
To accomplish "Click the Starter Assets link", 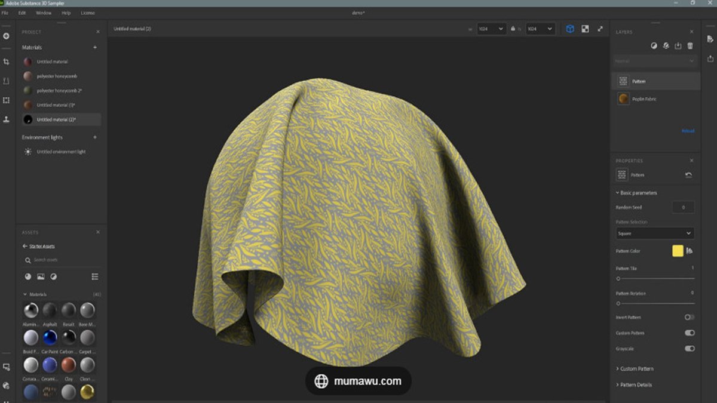I will (x=42, y=246).
